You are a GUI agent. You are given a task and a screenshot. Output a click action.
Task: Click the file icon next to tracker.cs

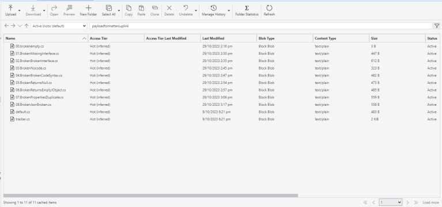pos(12,119)
